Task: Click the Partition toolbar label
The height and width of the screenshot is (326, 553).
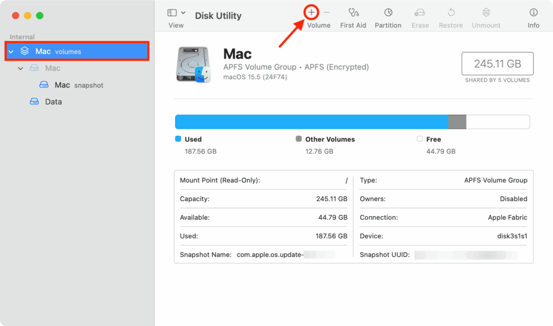Action: [388, 25]
